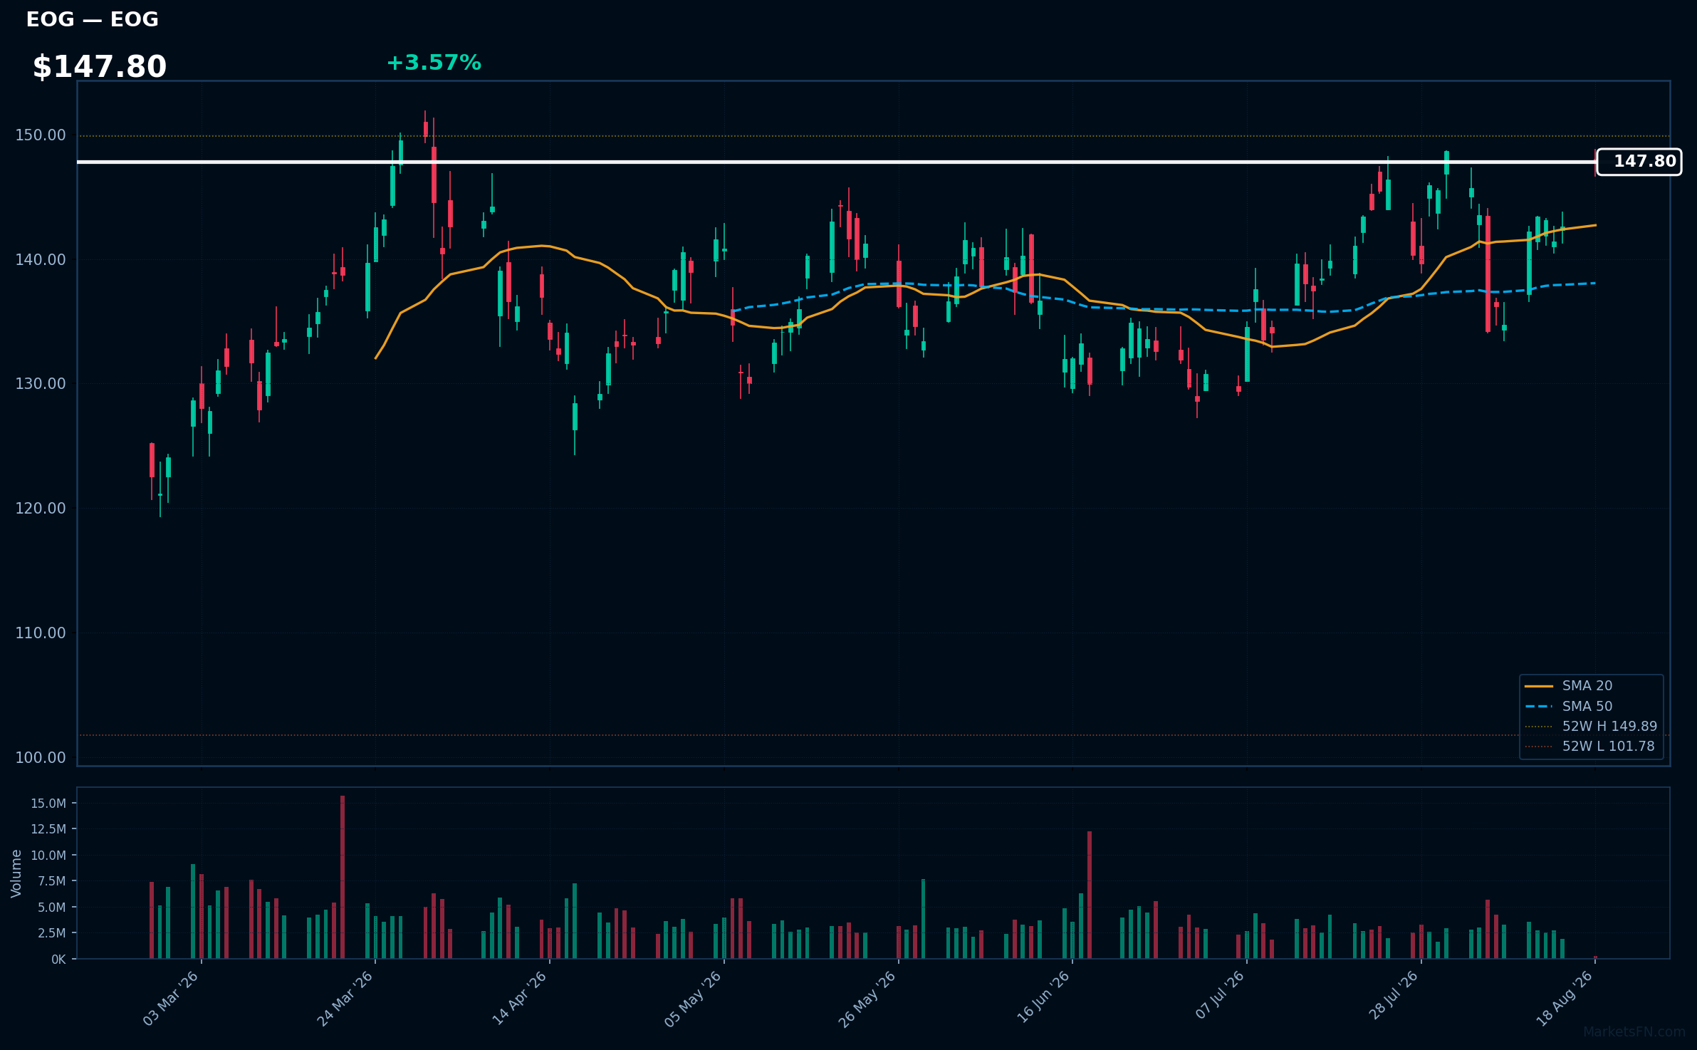Click the EOG — EOG chart title
This screenshot has width=1697, height=1050.
click(92, 19)
